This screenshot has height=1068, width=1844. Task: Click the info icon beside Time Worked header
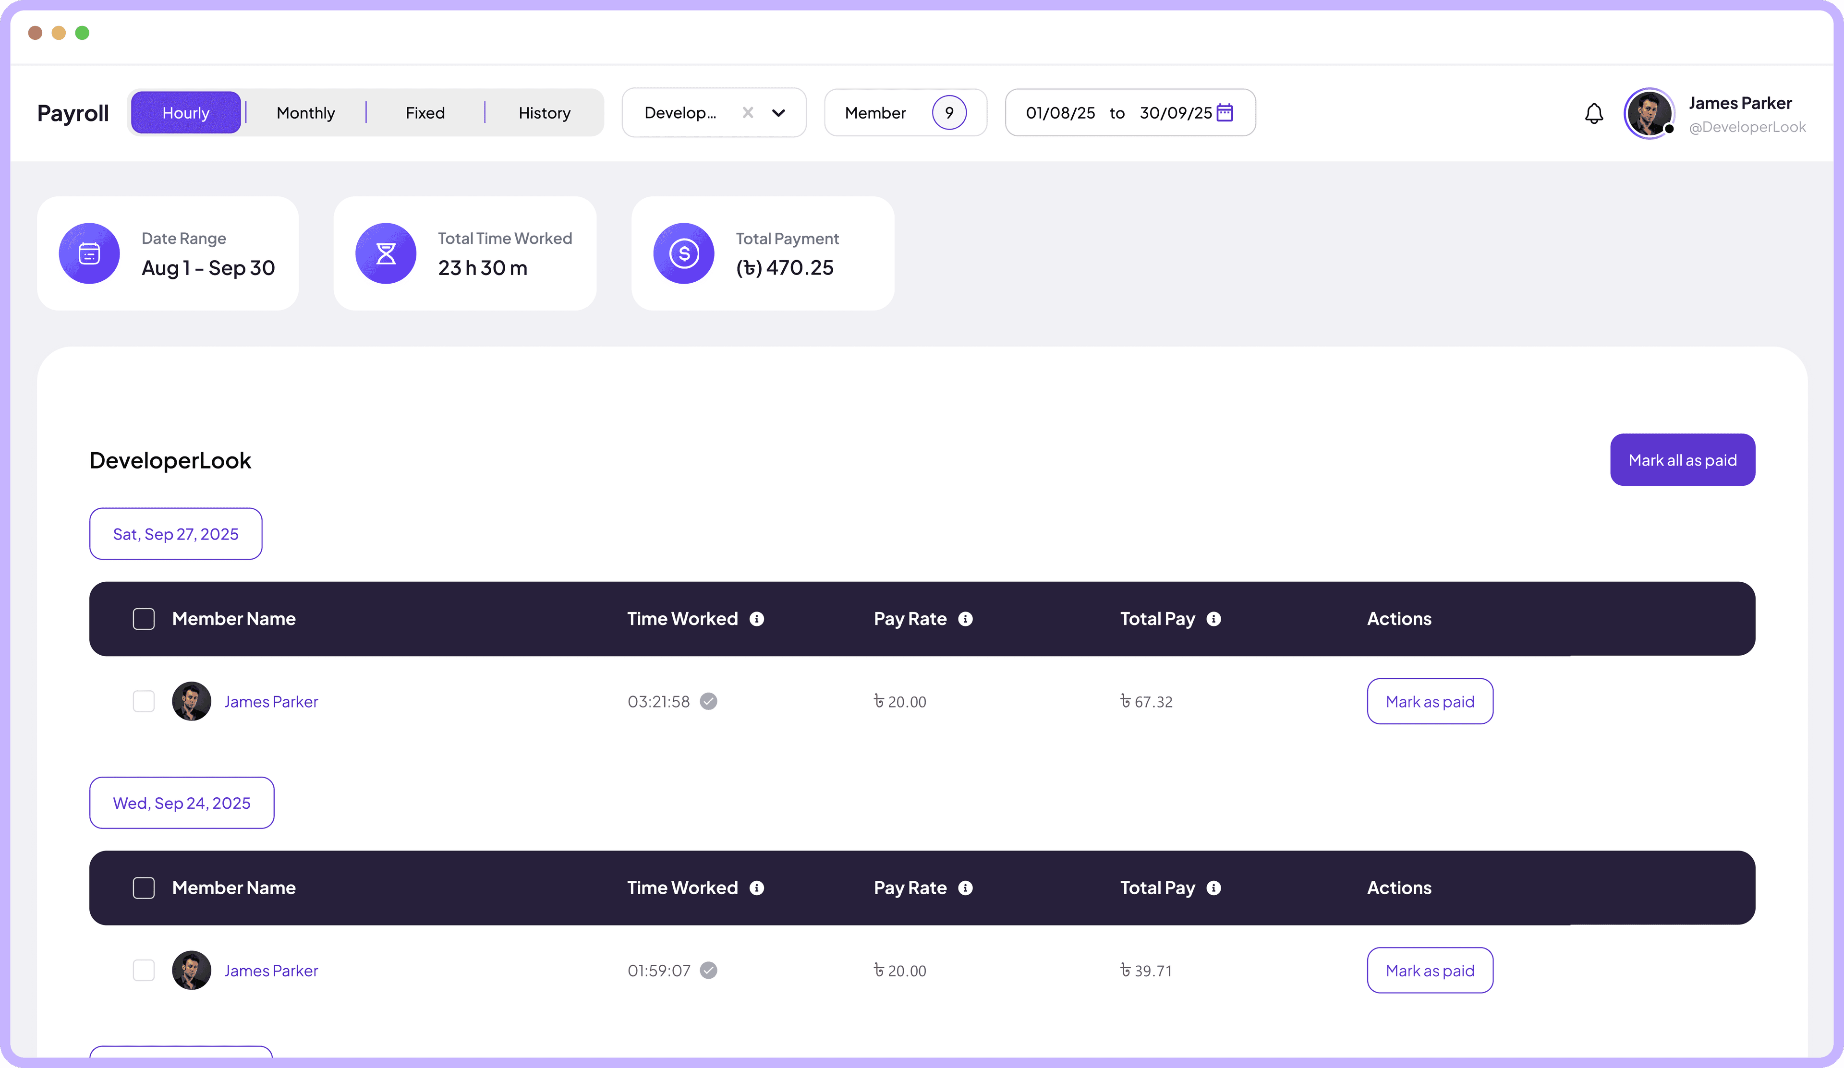tap(757, 619)
